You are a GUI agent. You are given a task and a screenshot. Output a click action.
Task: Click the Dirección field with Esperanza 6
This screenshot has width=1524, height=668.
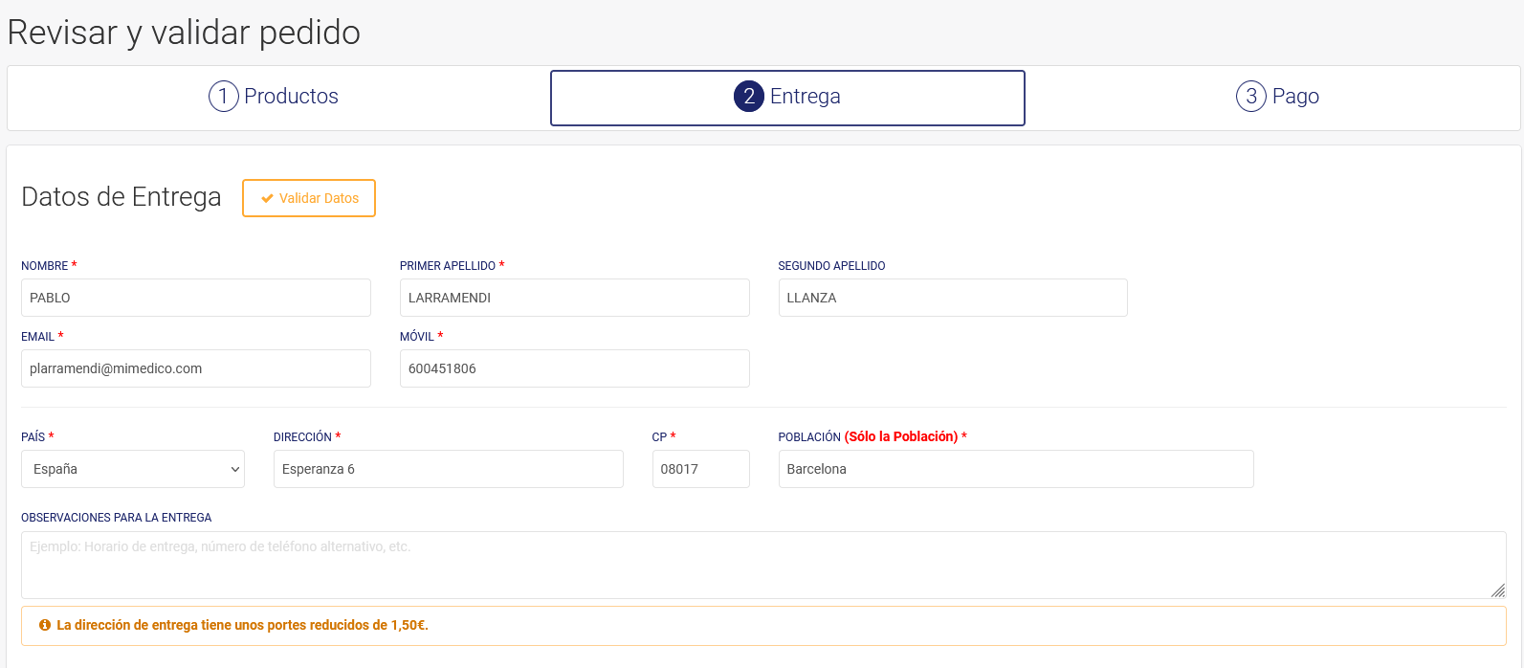pyautogui.click(x=448, y=469)
